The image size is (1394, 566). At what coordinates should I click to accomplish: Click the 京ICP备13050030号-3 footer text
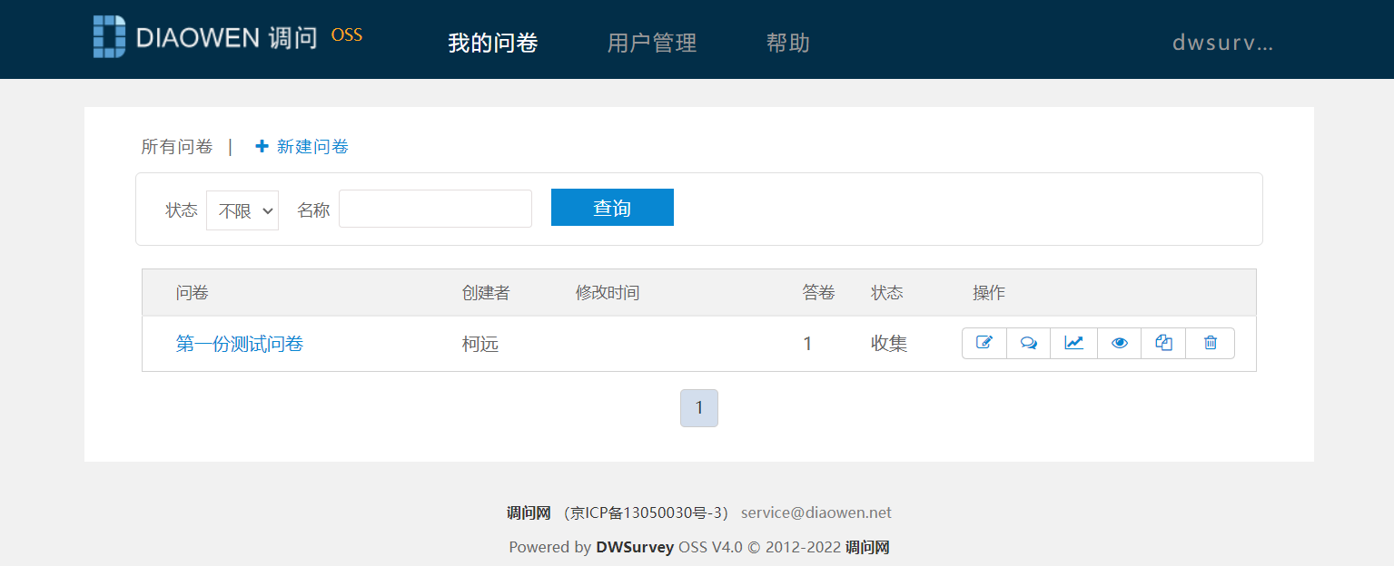(x=646, y=512)
